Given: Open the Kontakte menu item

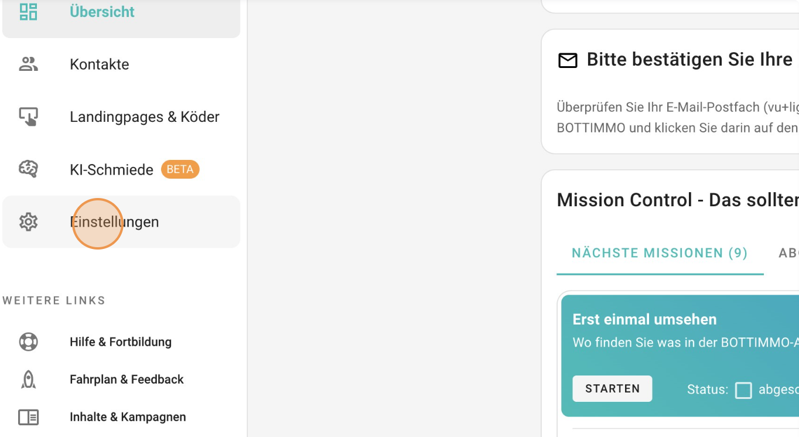Looking at the screenshot, I should point(100,64).
